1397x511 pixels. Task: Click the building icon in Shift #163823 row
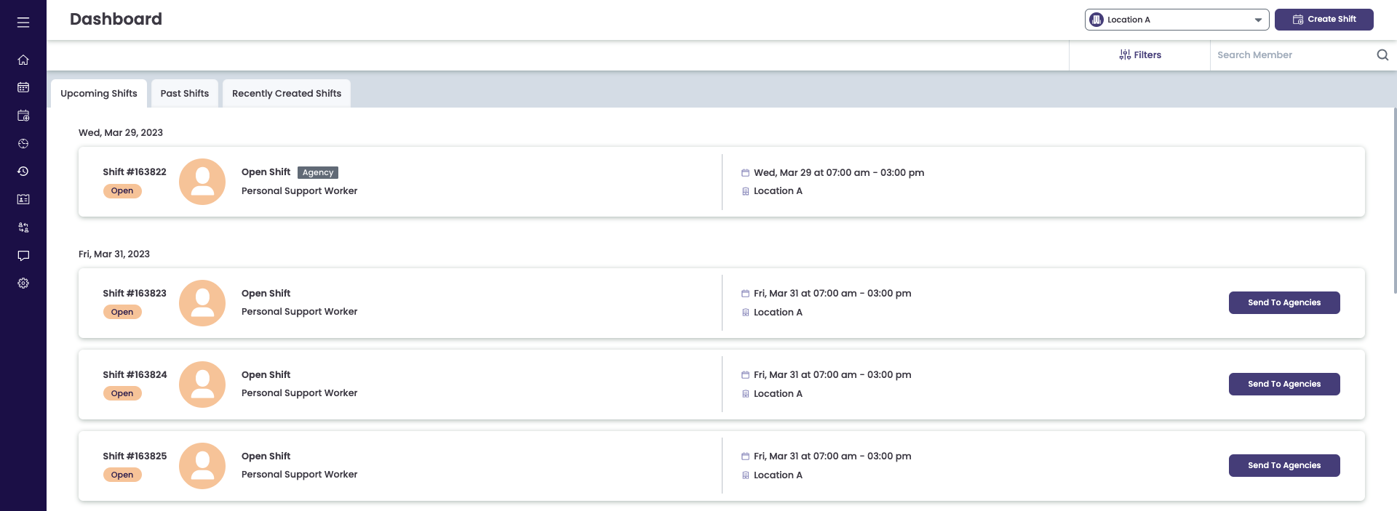(x=745, y=313)
